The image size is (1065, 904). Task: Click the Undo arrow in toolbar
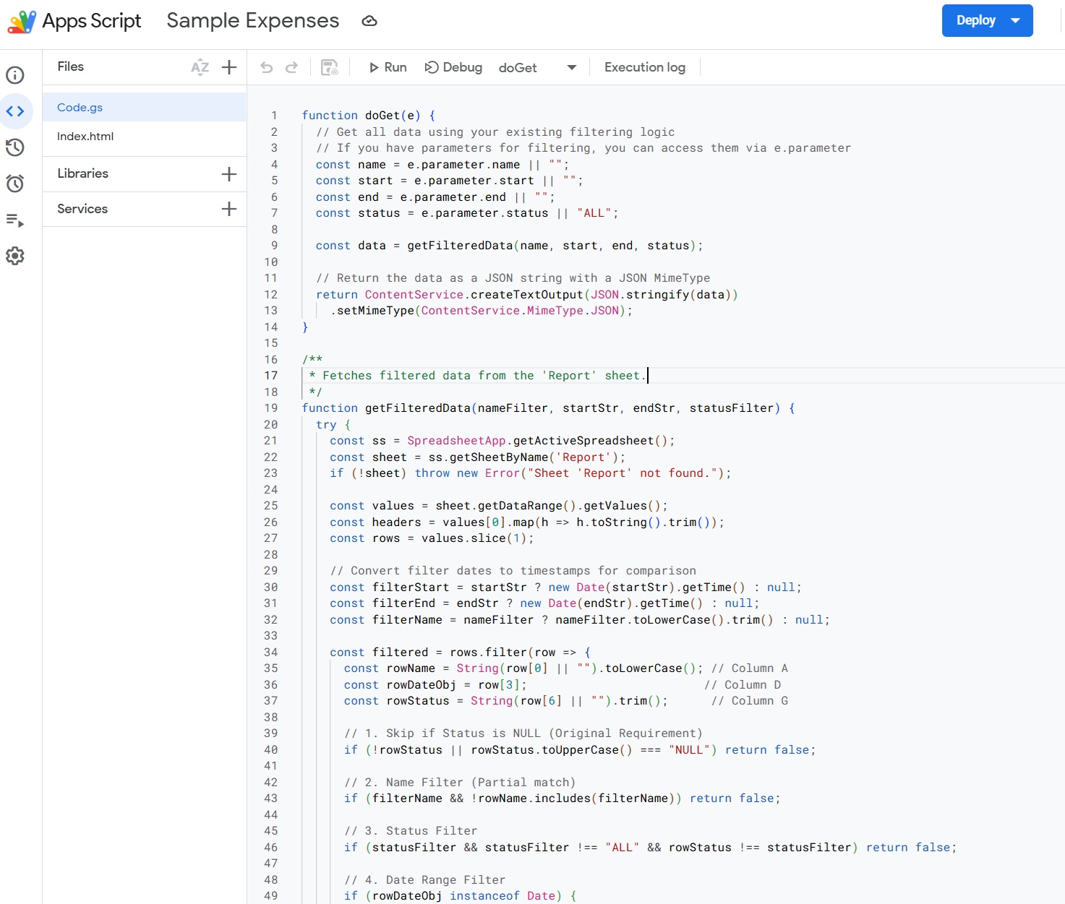267,67
